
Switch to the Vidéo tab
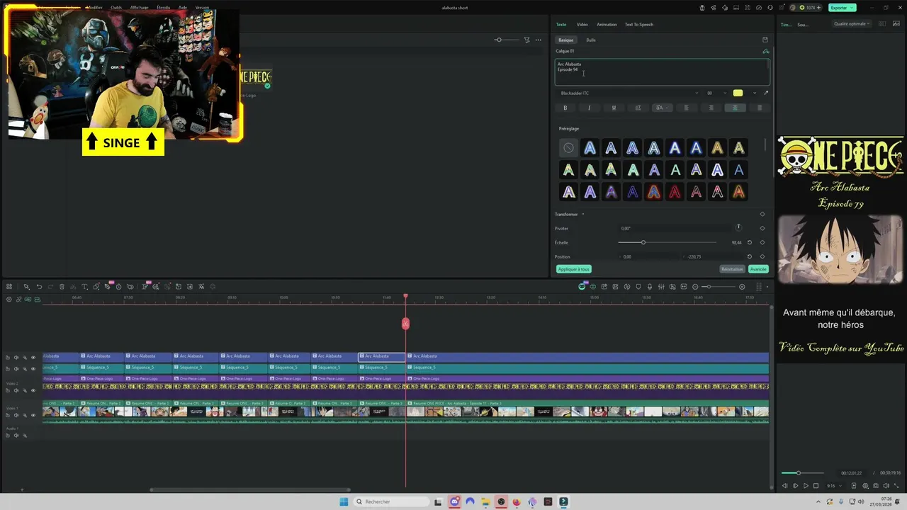pyautogui.click(x=582, y=24)
